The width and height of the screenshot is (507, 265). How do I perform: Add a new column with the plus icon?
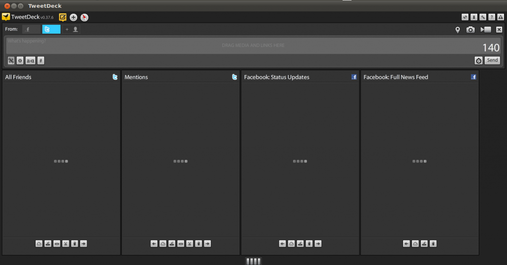[73, 17]
